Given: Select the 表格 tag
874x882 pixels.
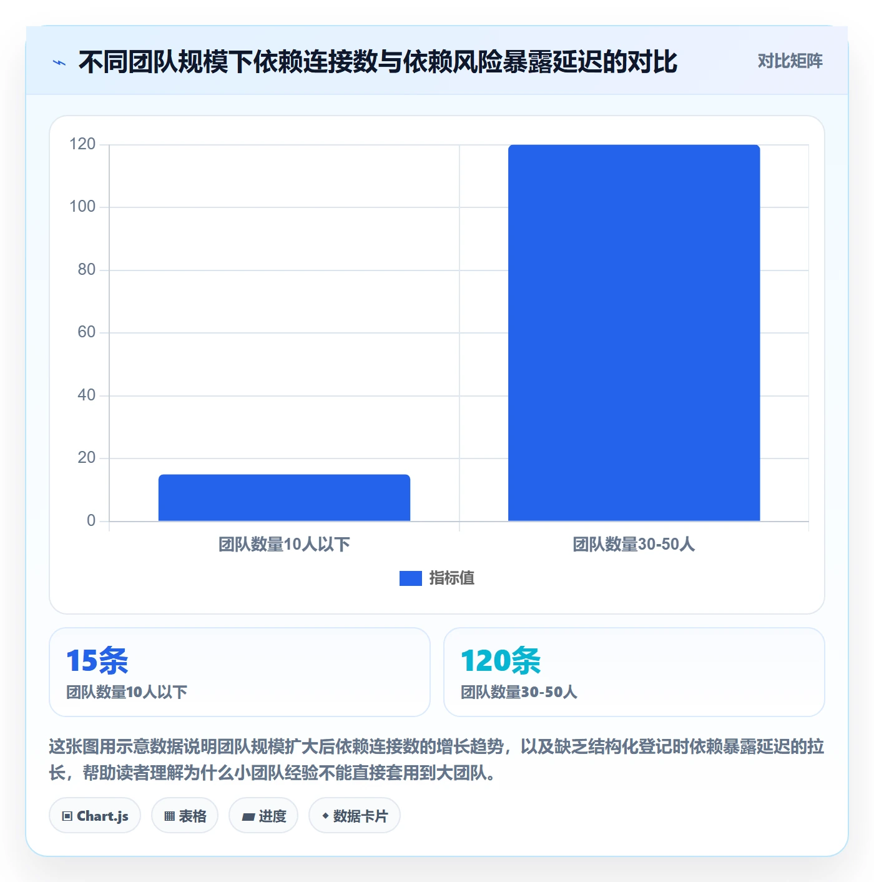Looking at the screenshot, I should pos(185,816).
